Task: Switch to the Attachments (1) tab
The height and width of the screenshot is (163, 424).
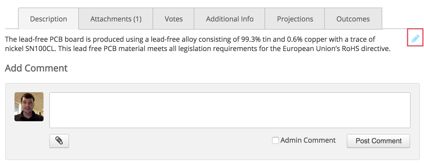Action: click(x=116, y=19)
